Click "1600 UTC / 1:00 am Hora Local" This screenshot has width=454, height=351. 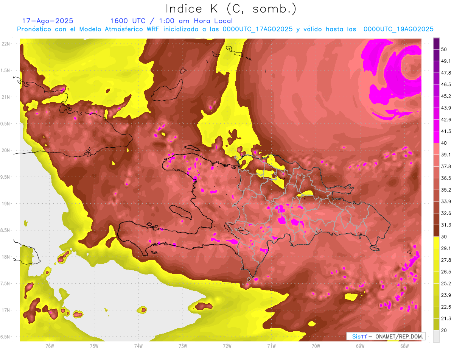click(x=171, y=21)
